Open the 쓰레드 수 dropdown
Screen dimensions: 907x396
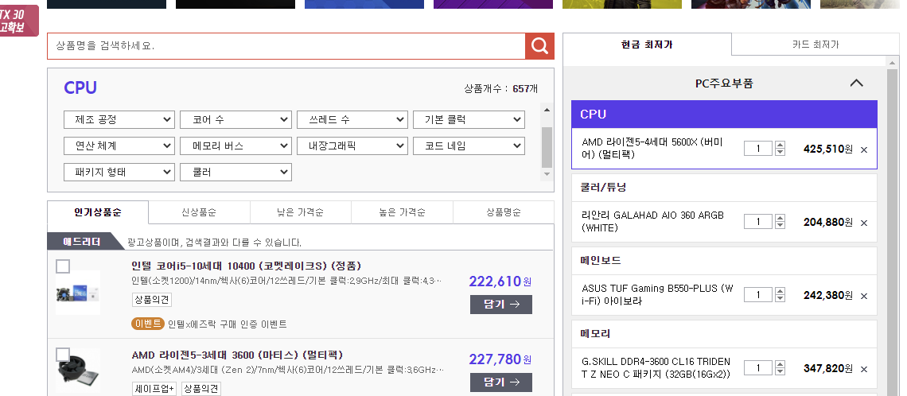(x=352, y=119)
